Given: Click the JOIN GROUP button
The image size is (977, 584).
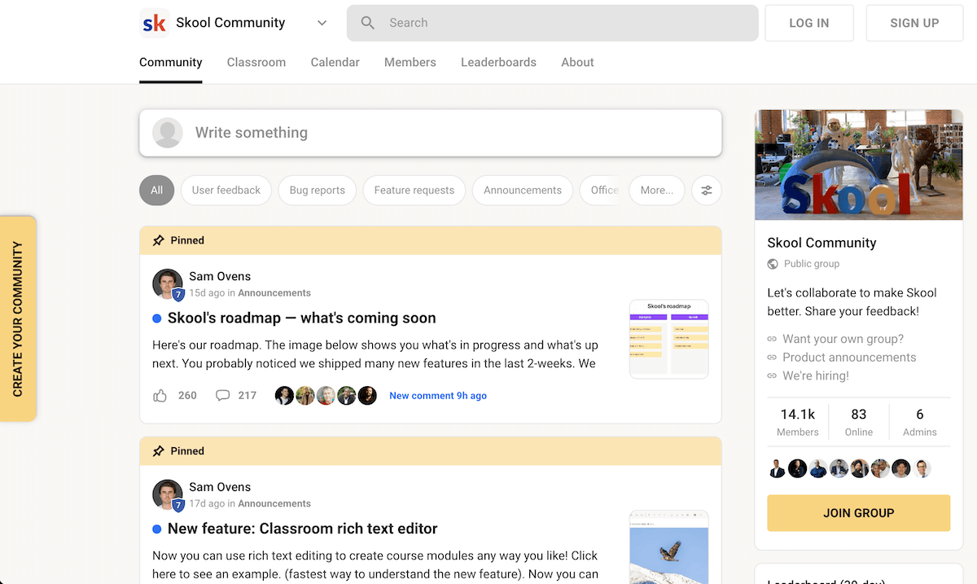Looking at the screenshot, I should point(858,513).
